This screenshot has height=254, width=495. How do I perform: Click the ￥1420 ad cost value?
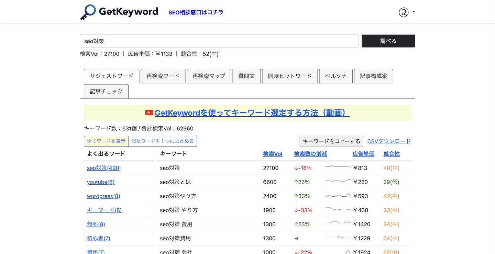362,224
